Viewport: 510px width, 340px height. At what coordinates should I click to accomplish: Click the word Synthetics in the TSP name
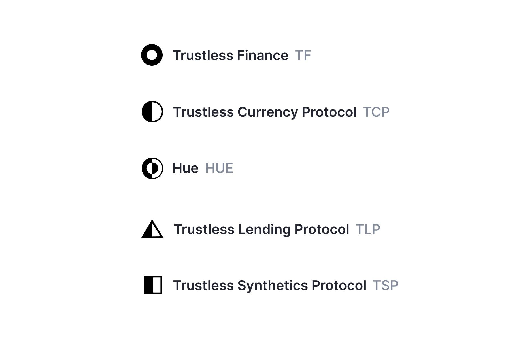pos(273,285)
